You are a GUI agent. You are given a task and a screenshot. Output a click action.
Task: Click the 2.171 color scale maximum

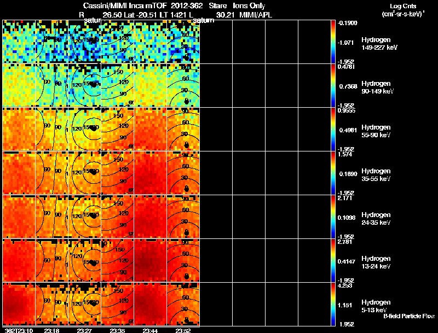pos(345,198)
